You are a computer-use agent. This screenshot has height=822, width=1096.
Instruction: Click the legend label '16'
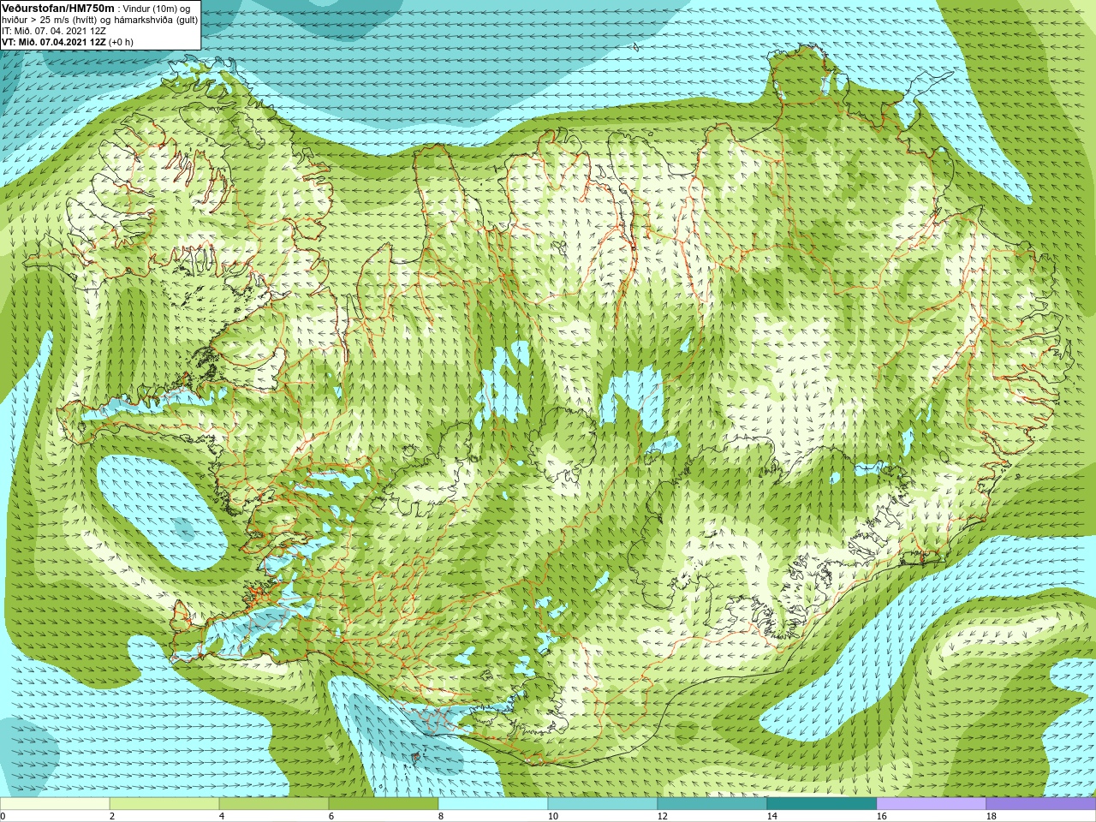coord(881,817)
